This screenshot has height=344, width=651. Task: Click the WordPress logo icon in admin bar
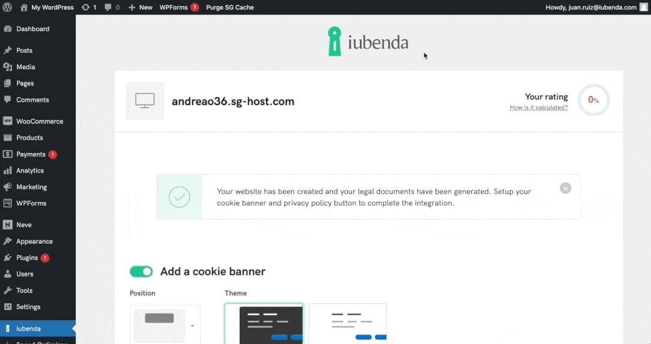click(7, 7)
